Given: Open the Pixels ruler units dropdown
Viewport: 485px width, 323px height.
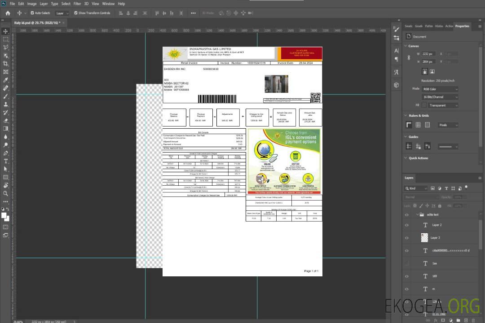Looking at the screenshot, I should [x=447, y=125].
